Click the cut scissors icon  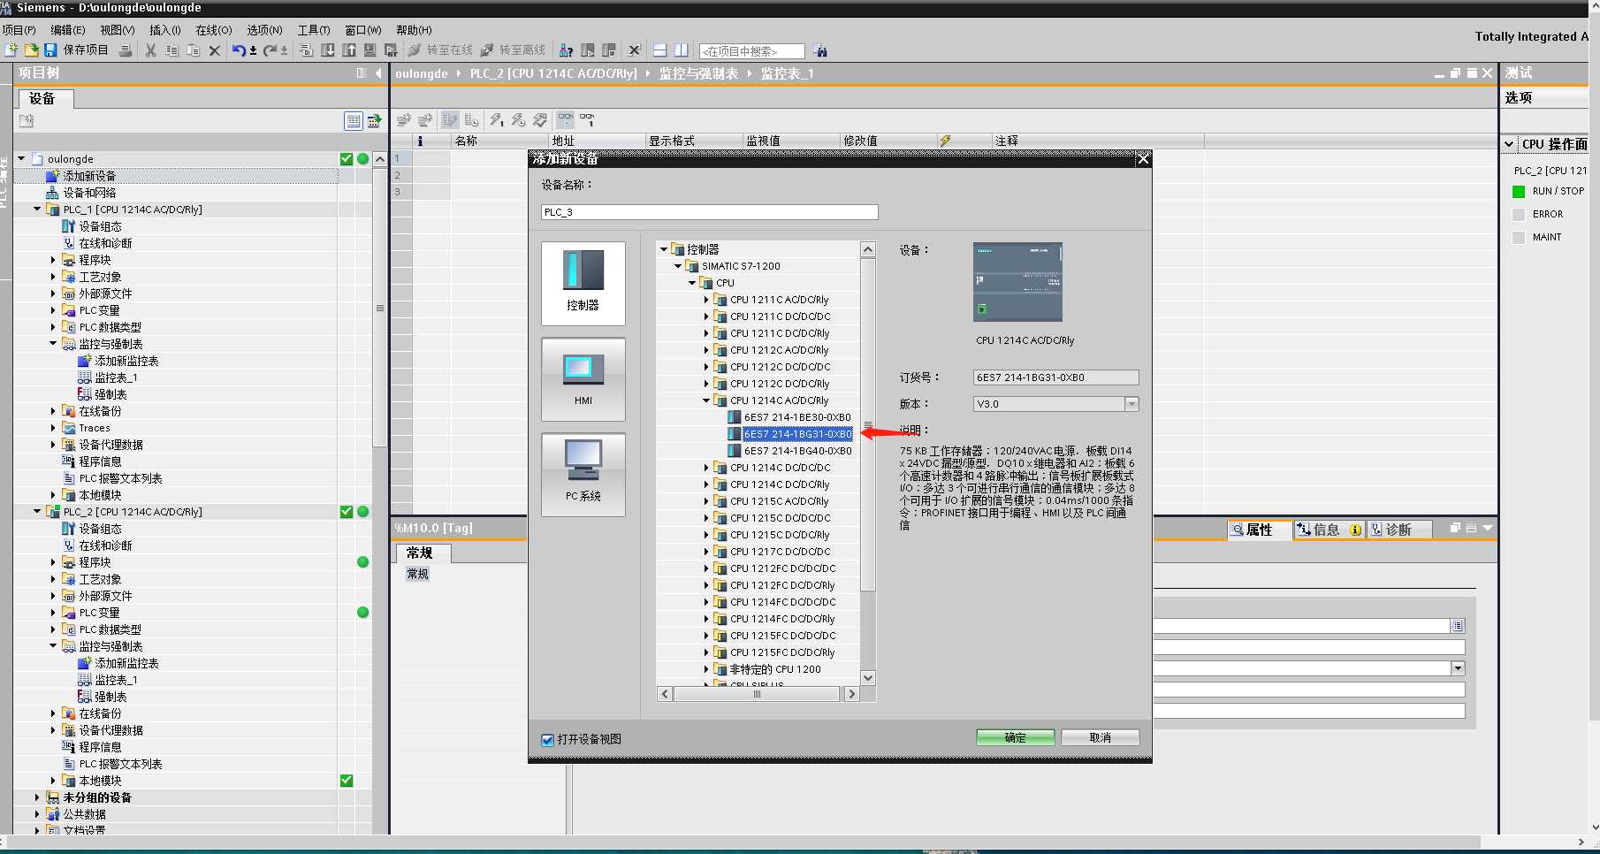click(151, 50)
